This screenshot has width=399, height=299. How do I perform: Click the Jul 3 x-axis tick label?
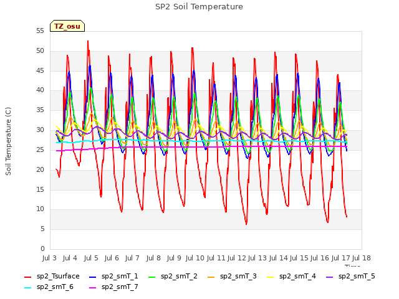click(x=49, y=258)
